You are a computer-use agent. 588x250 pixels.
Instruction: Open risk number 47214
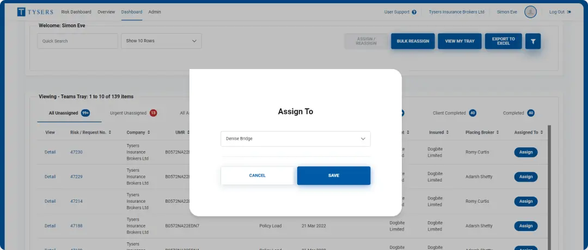coord(76,201)
